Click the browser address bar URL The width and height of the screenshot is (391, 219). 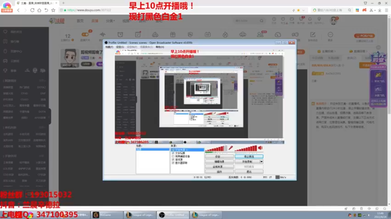89,10
